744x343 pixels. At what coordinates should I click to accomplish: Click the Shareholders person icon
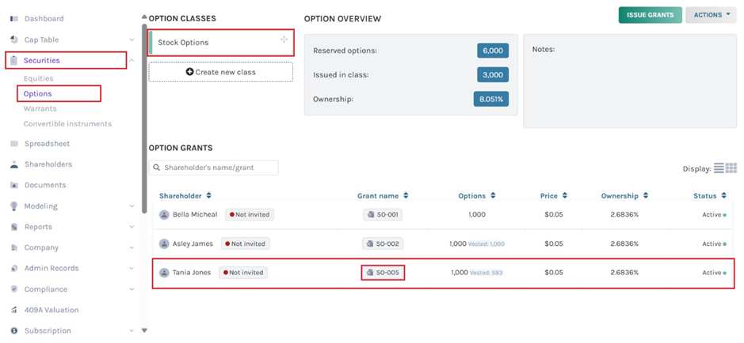click(x=14, y=164)
